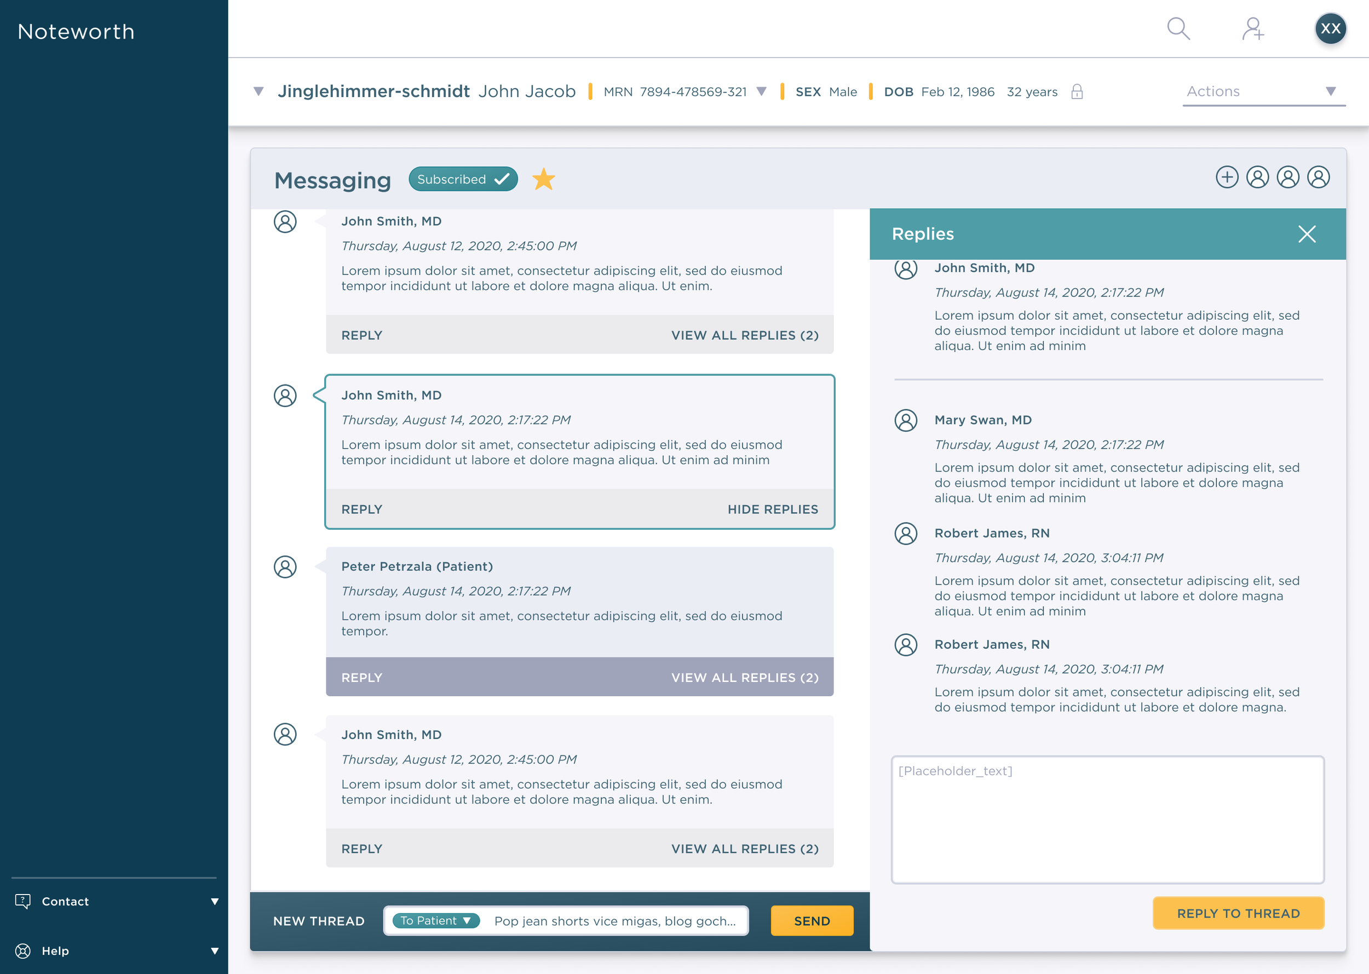1369x974 pixels.
Task: Click Peter Petrzala patient avatar icon
Action: pyautogui.click(x=285, y=566)
